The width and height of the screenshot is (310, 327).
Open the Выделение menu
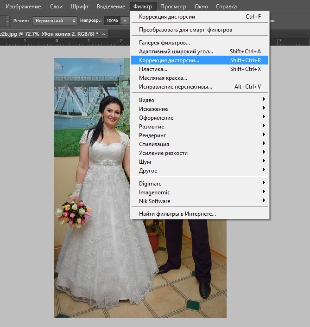(111, 6)
